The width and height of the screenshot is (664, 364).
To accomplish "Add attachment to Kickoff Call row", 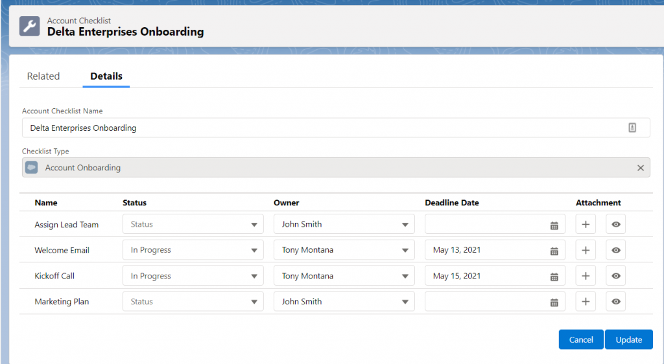I will [586, 276].
